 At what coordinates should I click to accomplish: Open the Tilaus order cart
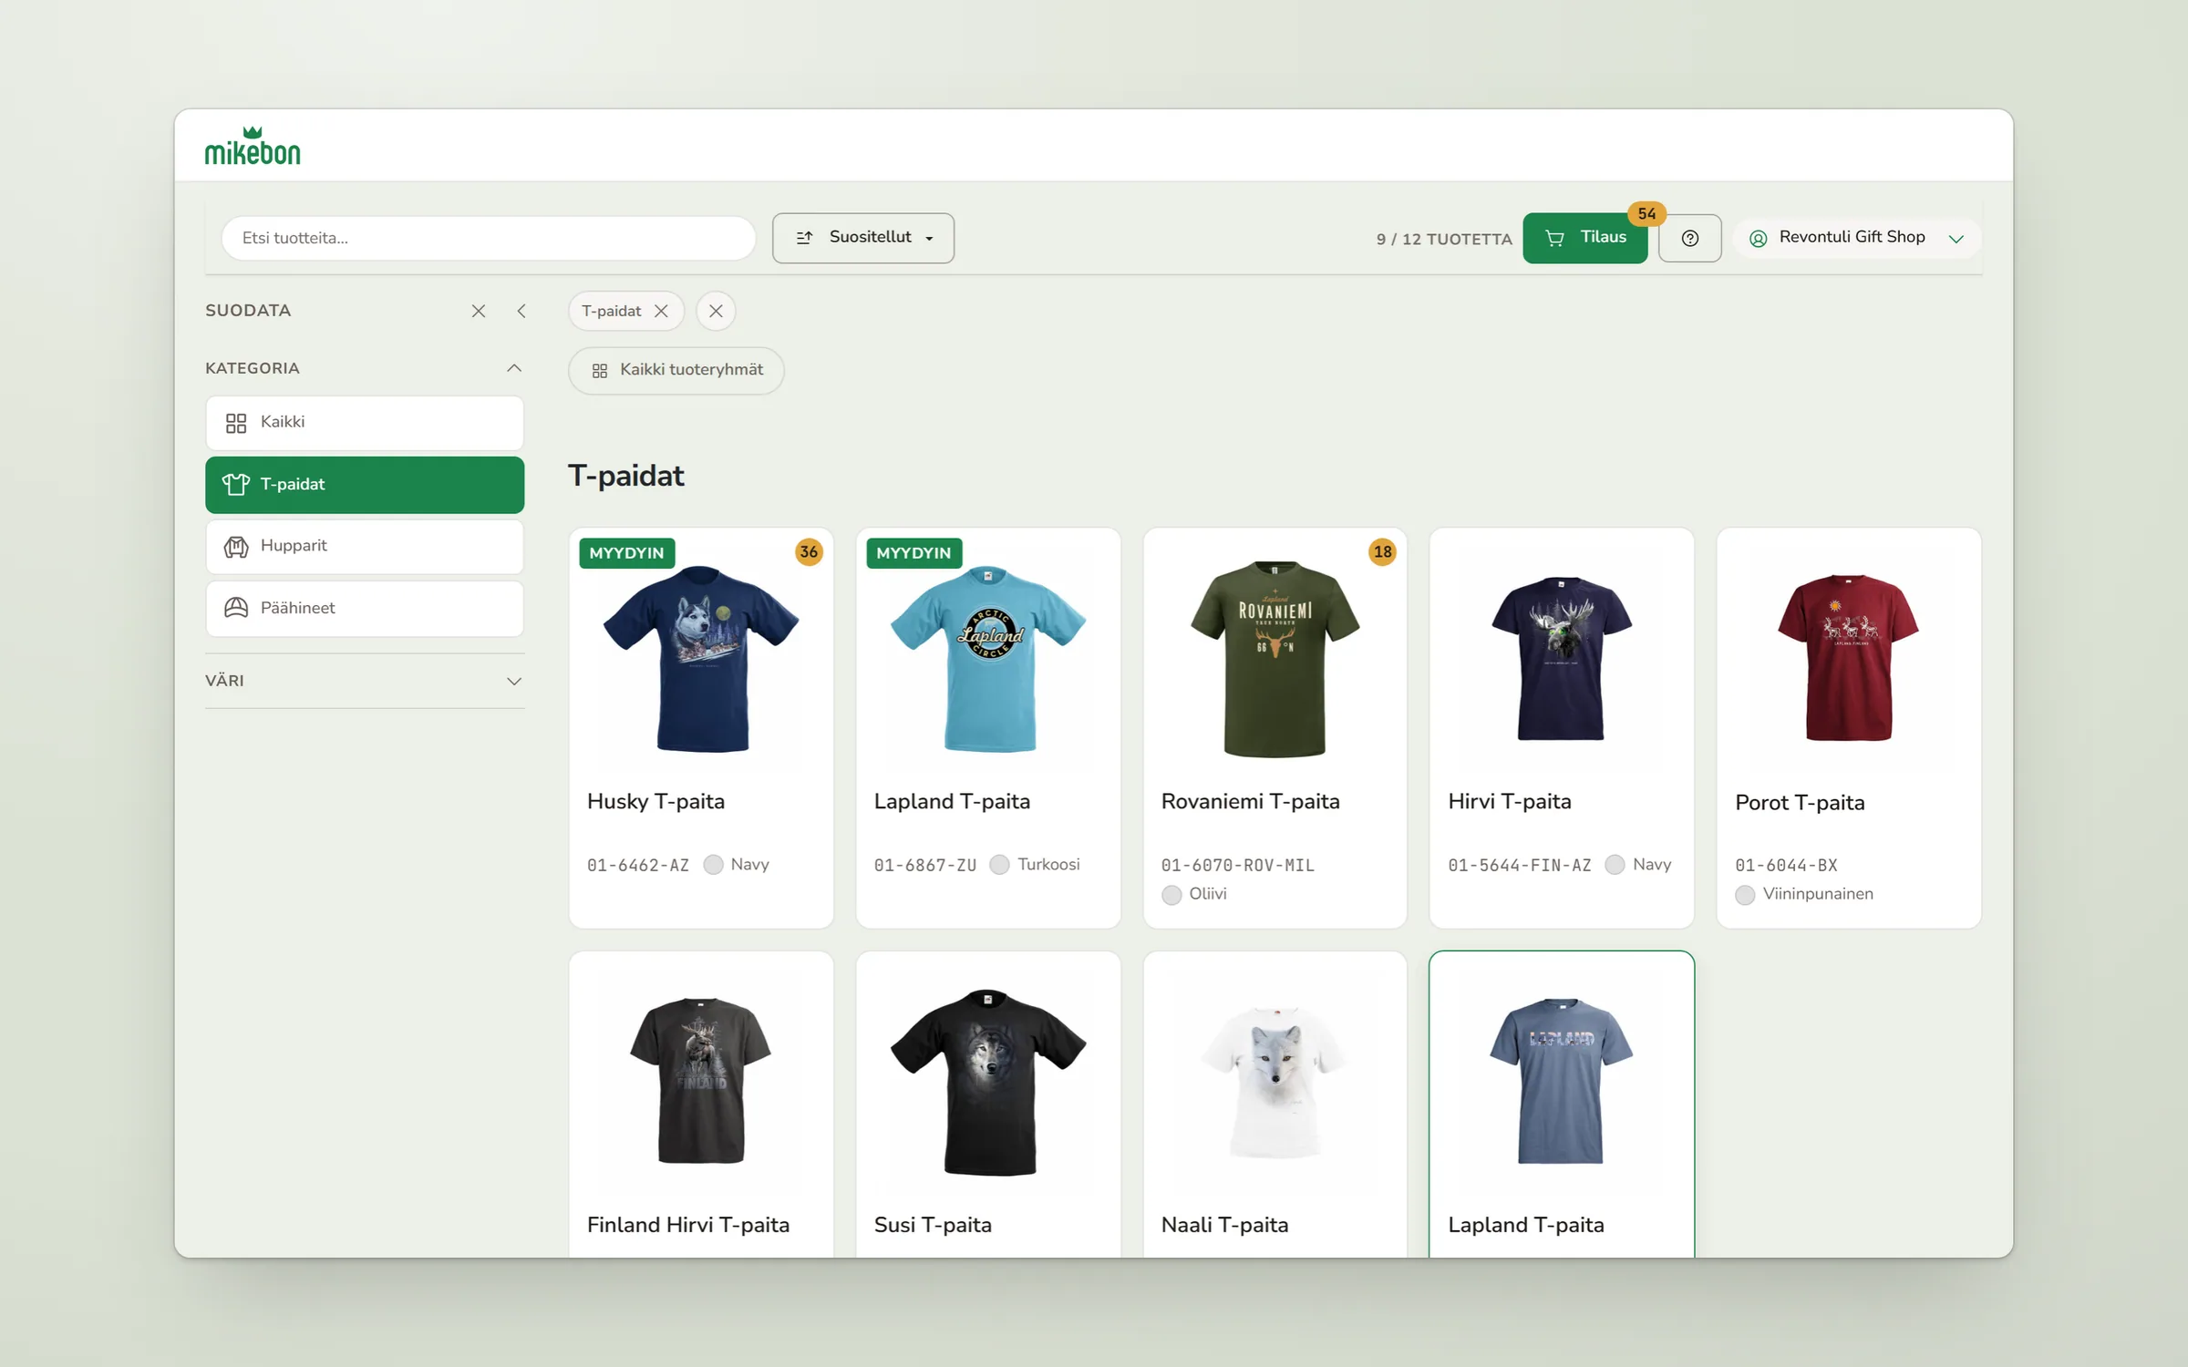point(1584,238)
